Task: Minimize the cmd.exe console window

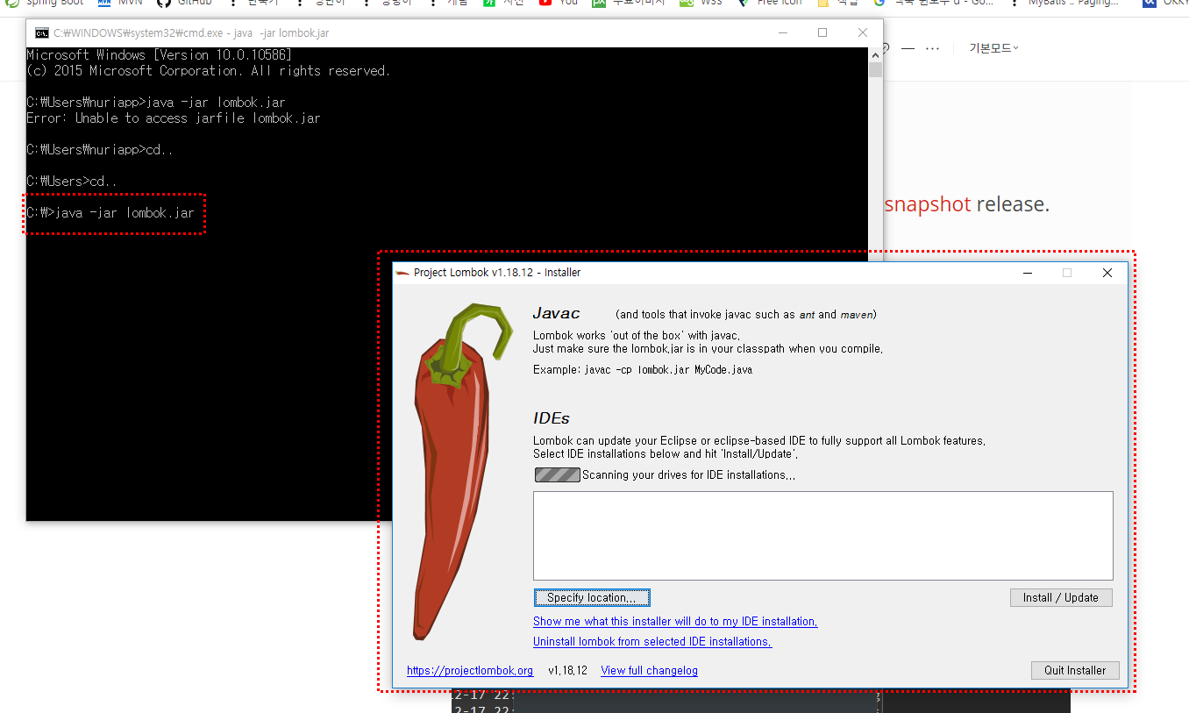Action: pyautogui.click(x=782, y=32)
